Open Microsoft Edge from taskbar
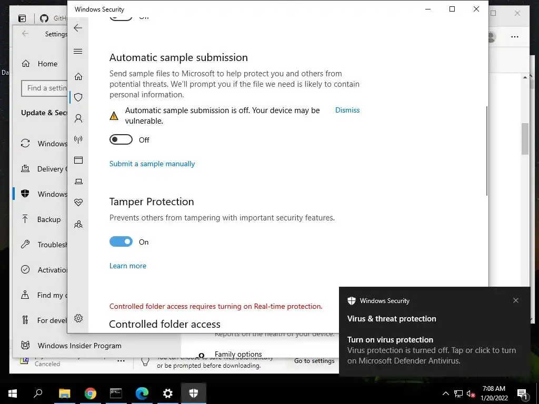Image resolution: width=539 pixels, height=404 pixels. (142, 393)
